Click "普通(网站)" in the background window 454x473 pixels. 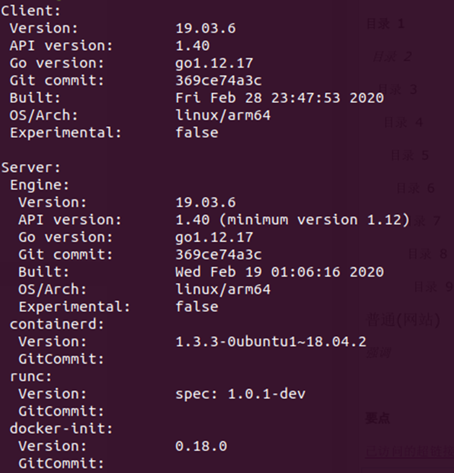[403, 319]
